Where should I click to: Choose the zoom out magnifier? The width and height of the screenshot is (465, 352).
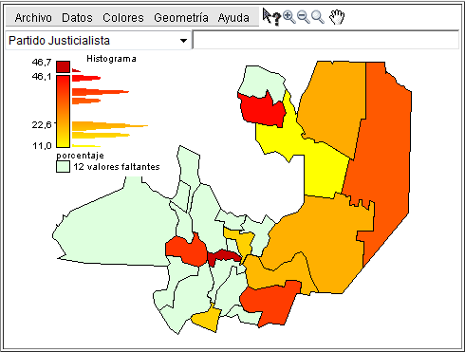pyautogui.click(x=304, y=17)
